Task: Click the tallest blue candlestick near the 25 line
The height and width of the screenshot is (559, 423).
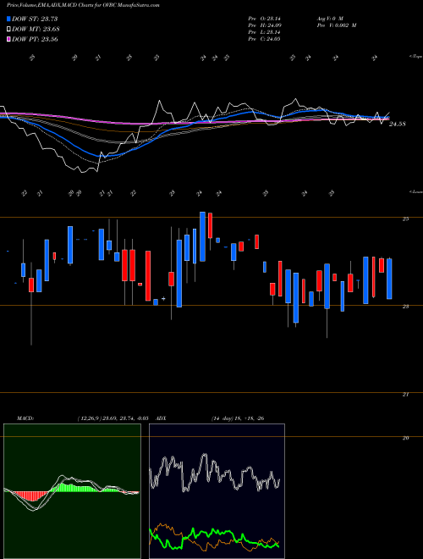Action: pyautogui.click(x=202, y=236)
